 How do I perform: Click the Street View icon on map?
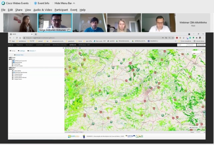pos(190,127)
